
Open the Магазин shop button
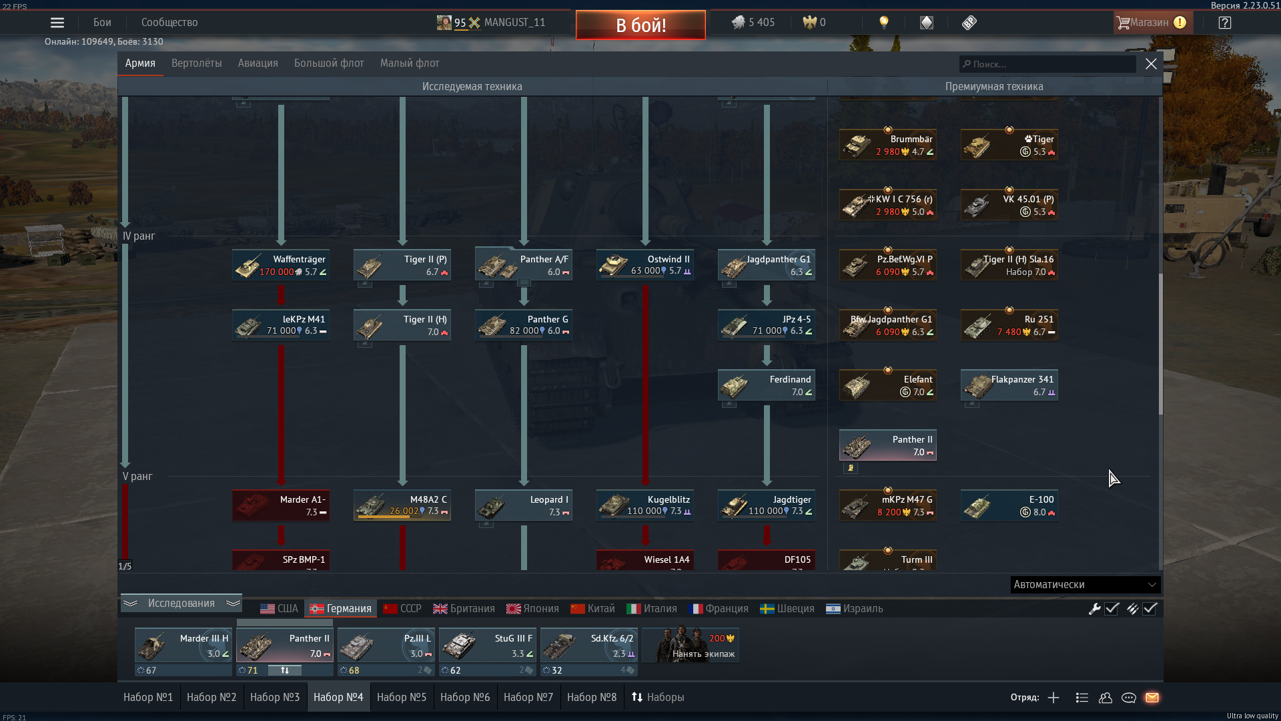pyautogui.click(x=1152, y=23)
